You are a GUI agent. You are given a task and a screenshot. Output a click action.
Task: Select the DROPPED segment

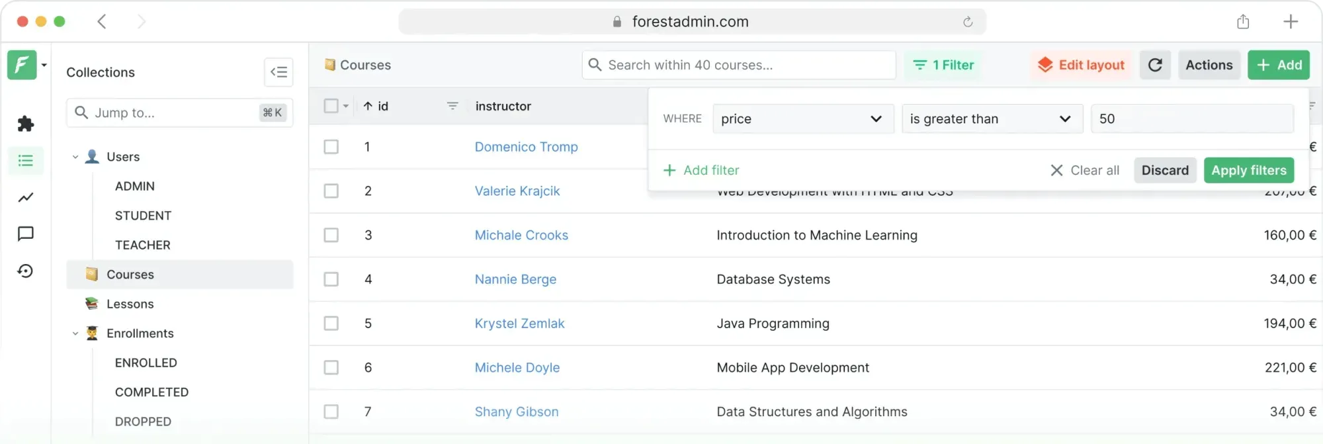click(x=143, y=422)
